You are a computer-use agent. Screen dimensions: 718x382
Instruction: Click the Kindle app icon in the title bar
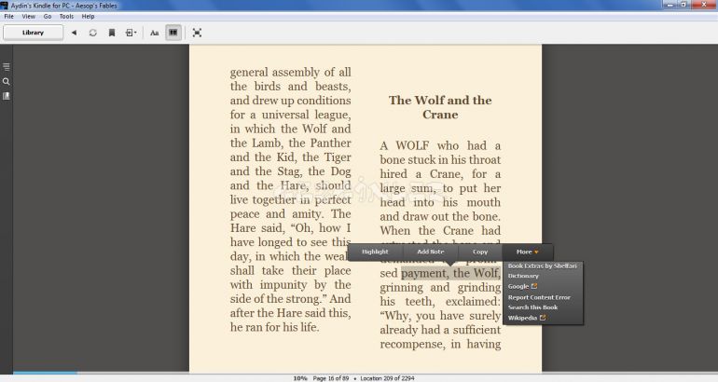tap(4, 5)
